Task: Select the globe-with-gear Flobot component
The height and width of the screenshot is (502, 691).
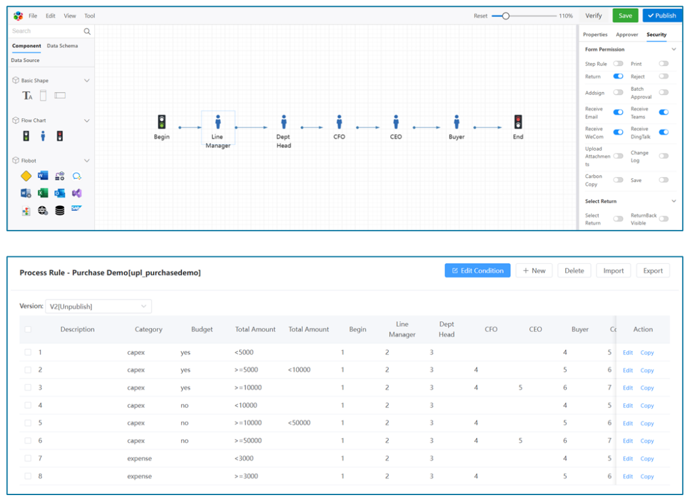Action: pyautogui.click(x=43, y=210)
